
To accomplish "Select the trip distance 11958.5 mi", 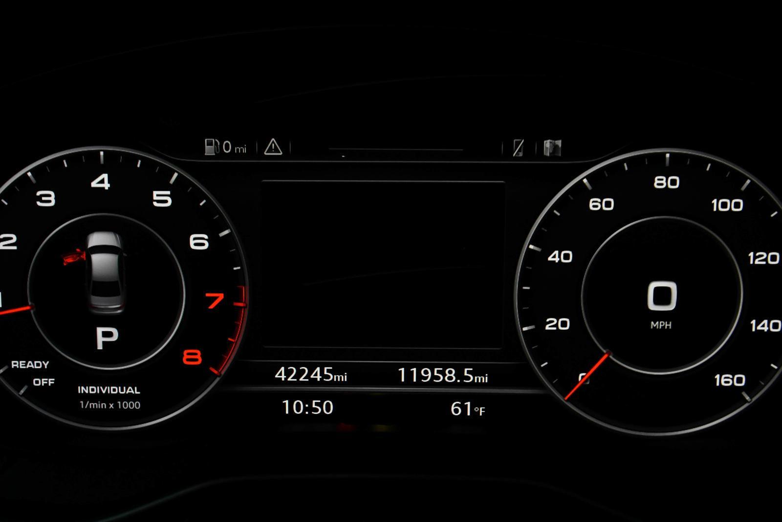I will [x=443, y=376].
